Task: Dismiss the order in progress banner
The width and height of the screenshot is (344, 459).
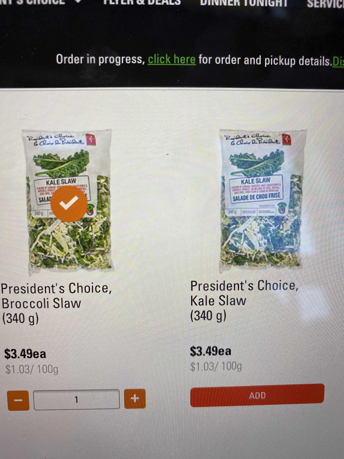Action: coord(338,62)
